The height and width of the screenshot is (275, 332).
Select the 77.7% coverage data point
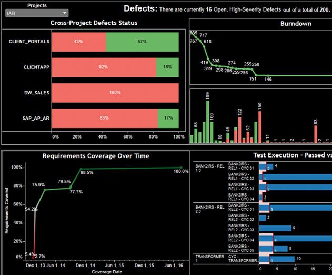coord(71,188)
